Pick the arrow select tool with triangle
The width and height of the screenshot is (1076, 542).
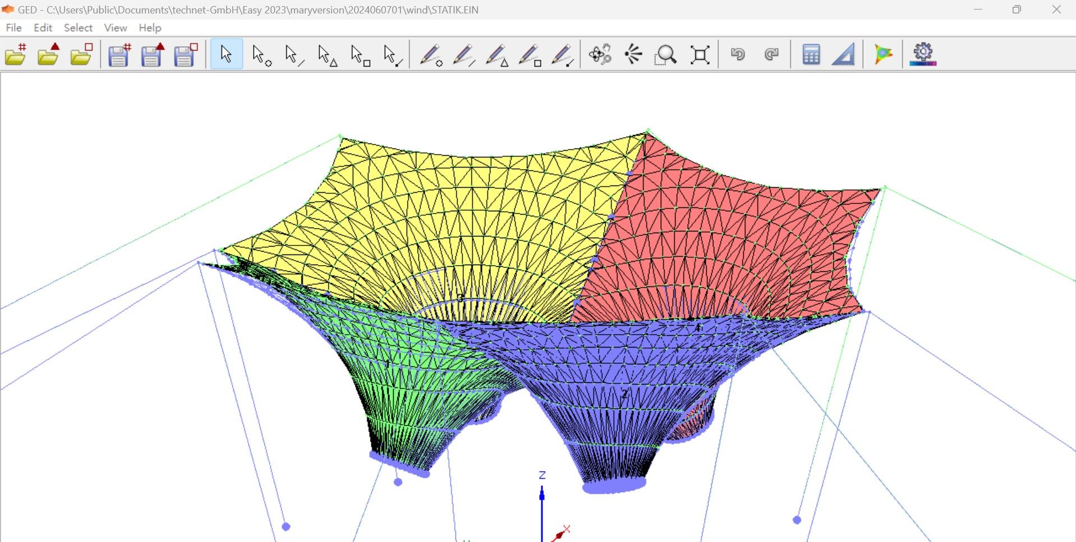point(327,55)
